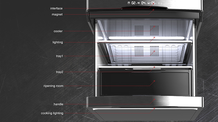
Task: Click the "cooking lighting" label
Action: (x=52, y=113)
